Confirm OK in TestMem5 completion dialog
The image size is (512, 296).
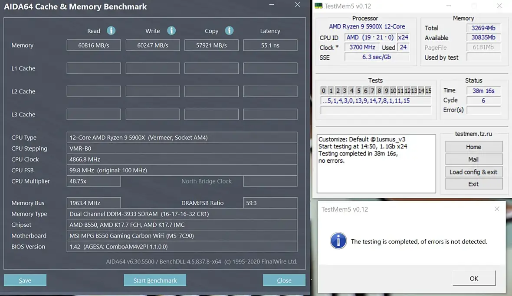pos(474,278)
